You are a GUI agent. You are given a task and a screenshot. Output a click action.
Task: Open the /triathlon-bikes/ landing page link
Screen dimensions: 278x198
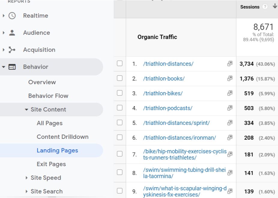[x=163, y=93]
